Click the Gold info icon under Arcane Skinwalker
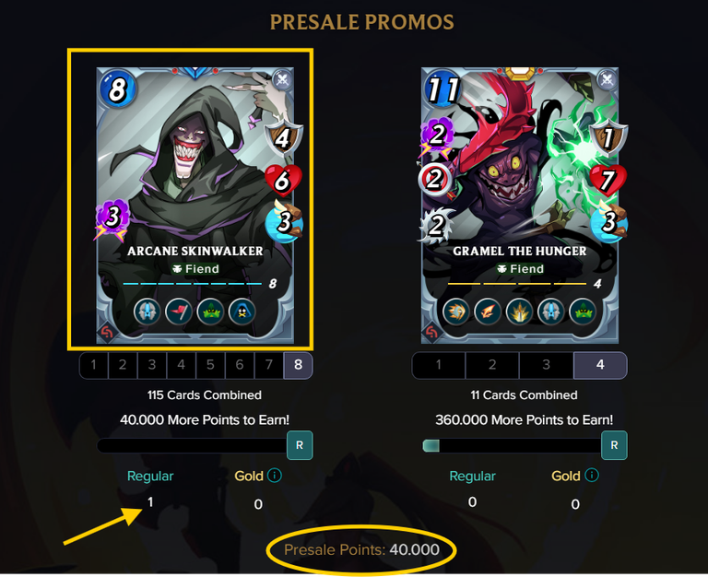 pyautogui.click(x=275, y=475)
